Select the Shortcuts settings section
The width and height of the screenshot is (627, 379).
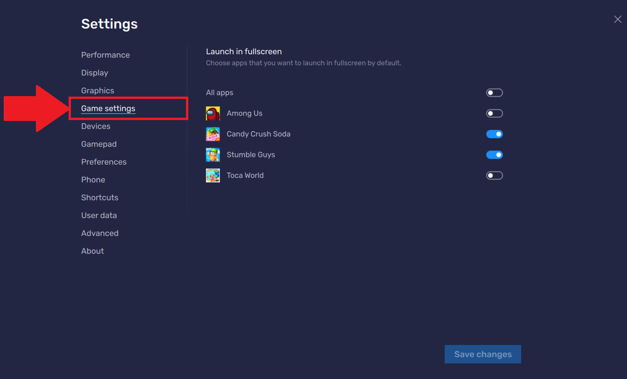coord(99,197)
